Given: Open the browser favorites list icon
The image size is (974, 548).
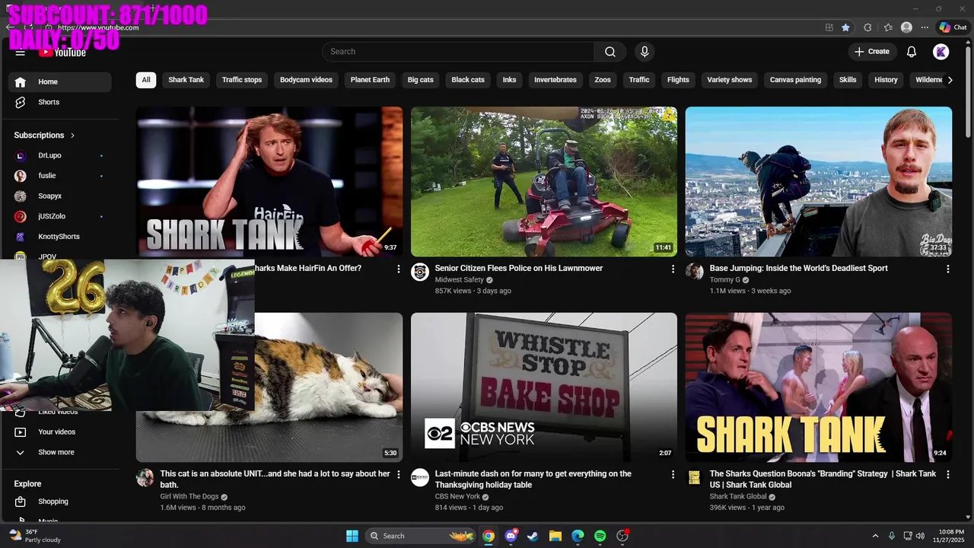Looking at the screenshot, I should (x=888, y=27).
